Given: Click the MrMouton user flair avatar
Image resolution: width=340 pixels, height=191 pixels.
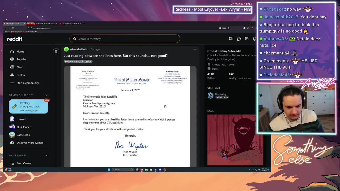Looking at the screenshot, I should point(210,95).
